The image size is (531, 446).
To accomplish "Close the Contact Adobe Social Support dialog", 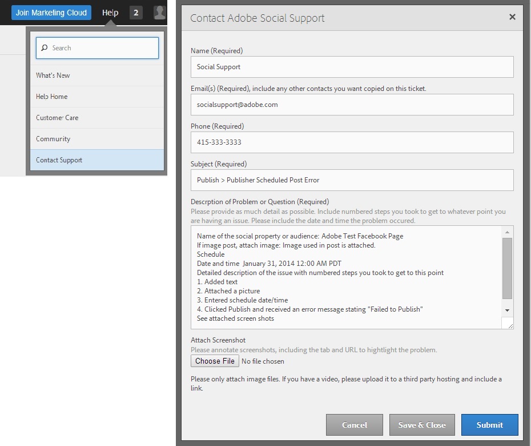I will point(512,17).
